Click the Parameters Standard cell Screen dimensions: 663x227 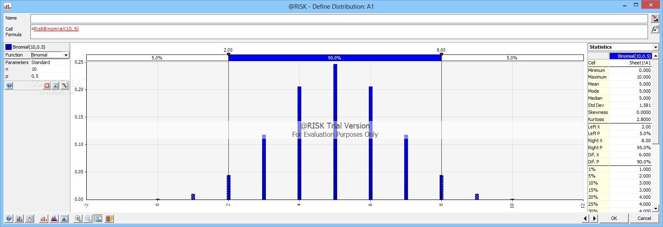click(x=50, y=62)
